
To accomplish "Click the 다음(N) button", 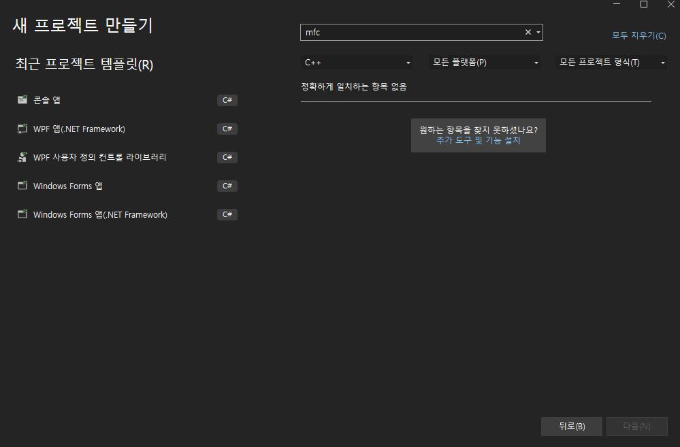I will click(636, 426).
